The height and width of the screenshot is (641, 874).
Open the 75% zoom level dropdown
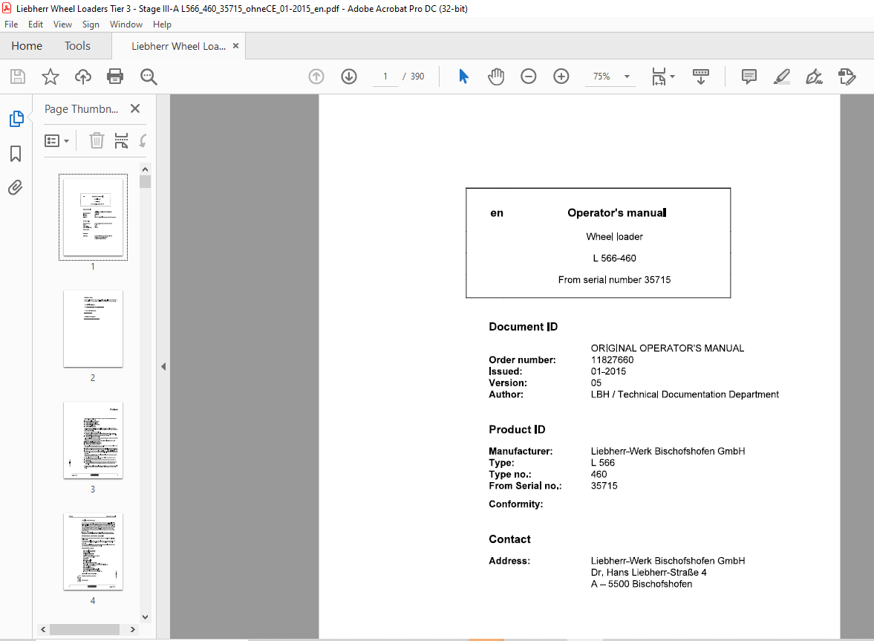(627, 77)
